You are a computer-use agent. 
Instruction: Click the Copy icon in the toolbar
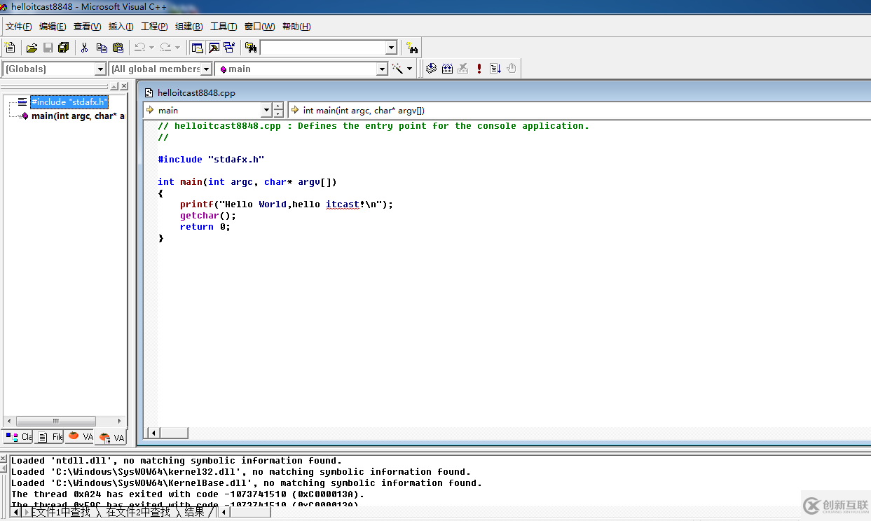point(102,48)
